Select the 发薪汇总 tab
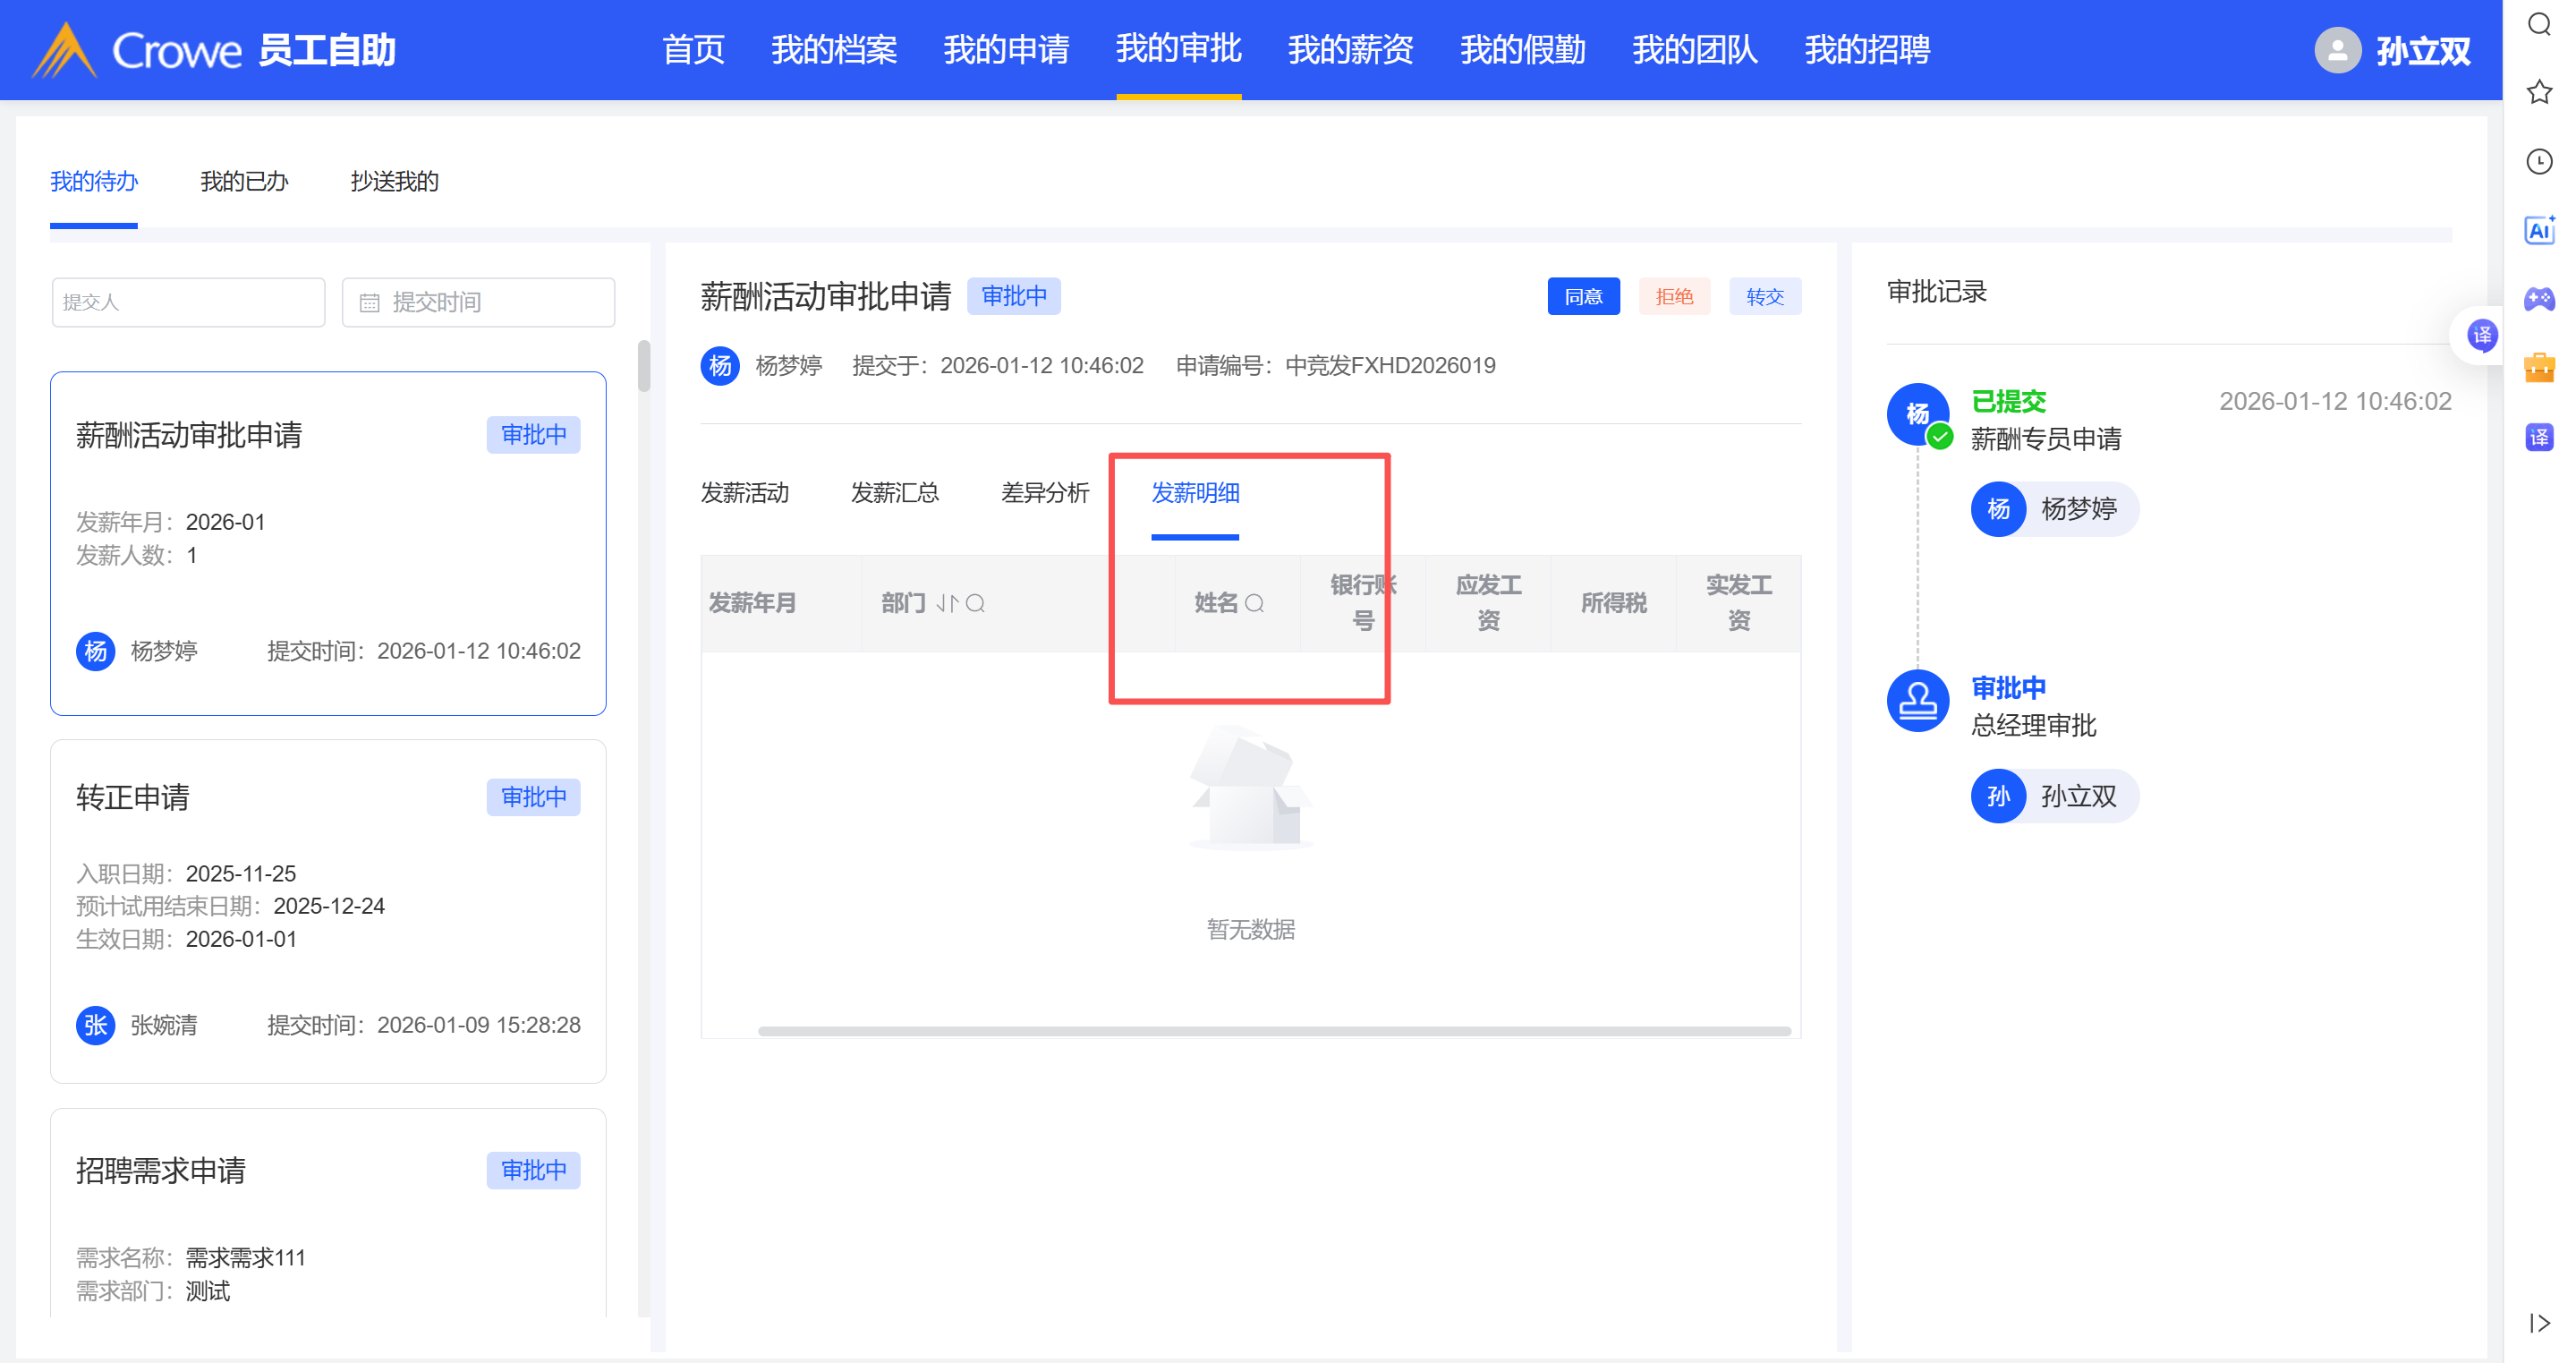The width and height of the screenshot is (2576, 1363). pyautogui.click(x=894, y=492)
